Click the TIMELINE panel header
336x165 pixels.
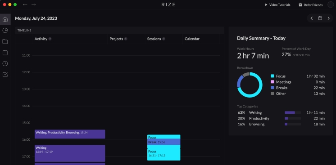(119, 31)
